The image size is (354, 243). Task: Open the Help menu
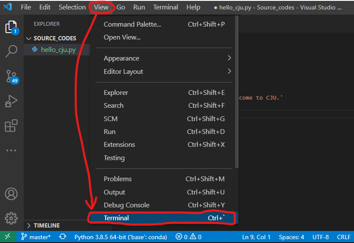[x=193, y=7]
